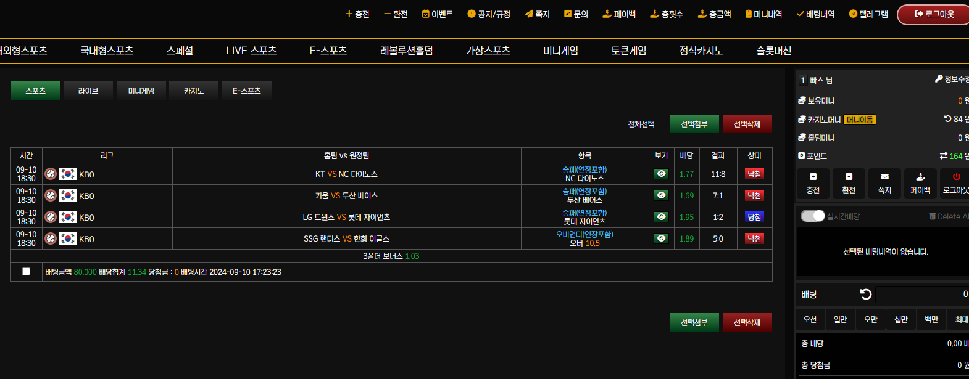Open 충전 in the top menu
The height and width of the screenshot is (379, 969).
click(x=357, y=14)
